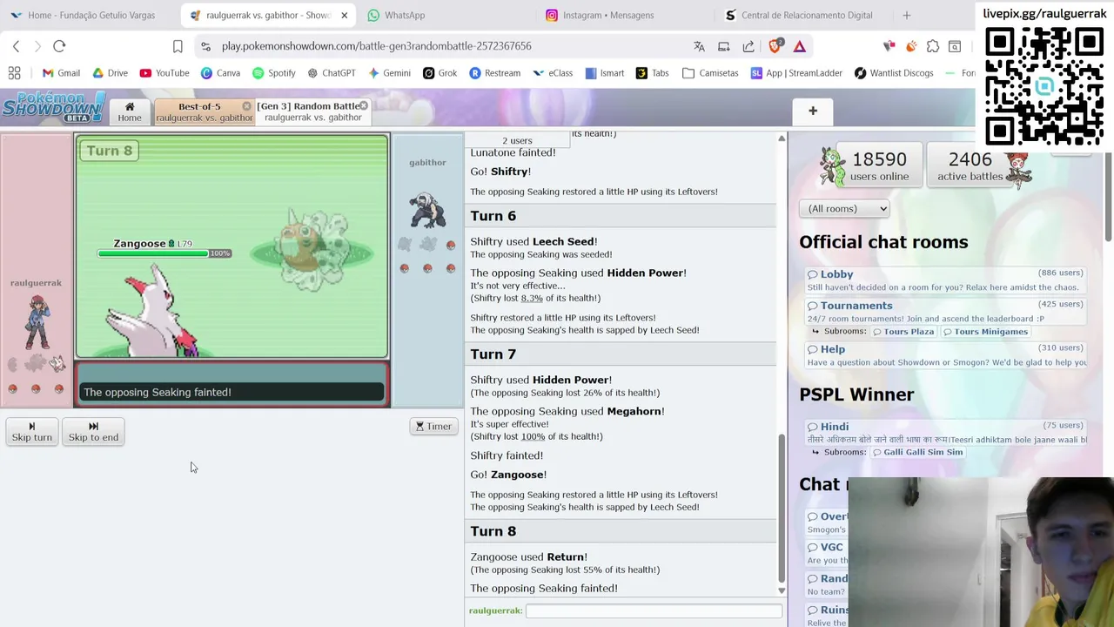Open ChatGPT bookmark
Image resolution: width=1114 pixels, height=627 pixels.
(331, 73)
